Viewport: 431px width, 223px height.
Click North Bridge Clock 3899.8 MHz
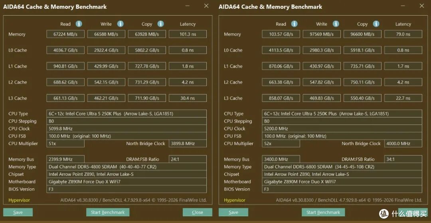tap(188, 143)
